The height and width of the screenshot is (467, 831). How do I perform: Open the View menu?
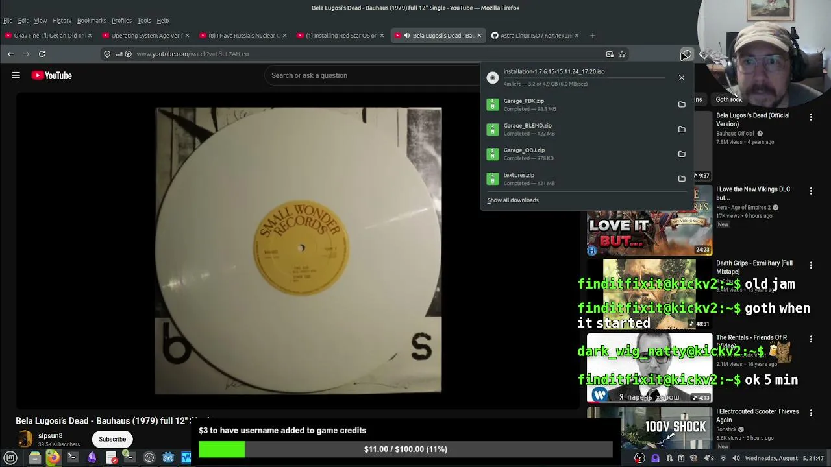point(40,21)
